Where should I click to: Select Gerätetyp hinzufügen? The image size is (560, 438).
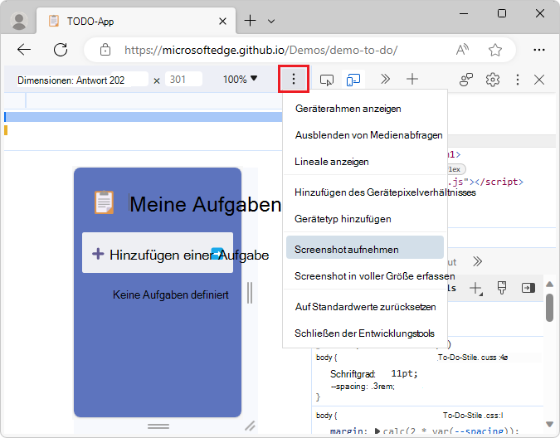coord(365,219)
